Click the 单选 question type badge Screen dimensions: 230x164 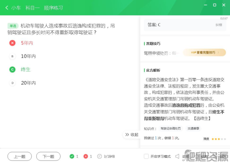pyautogui.click(x=13, y=26)
